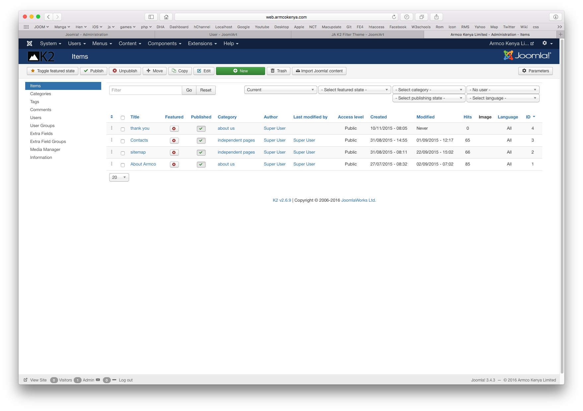This screenshot has height=411, width=583.
Task: Click the Safari share icon
Action: pos(436,17)
